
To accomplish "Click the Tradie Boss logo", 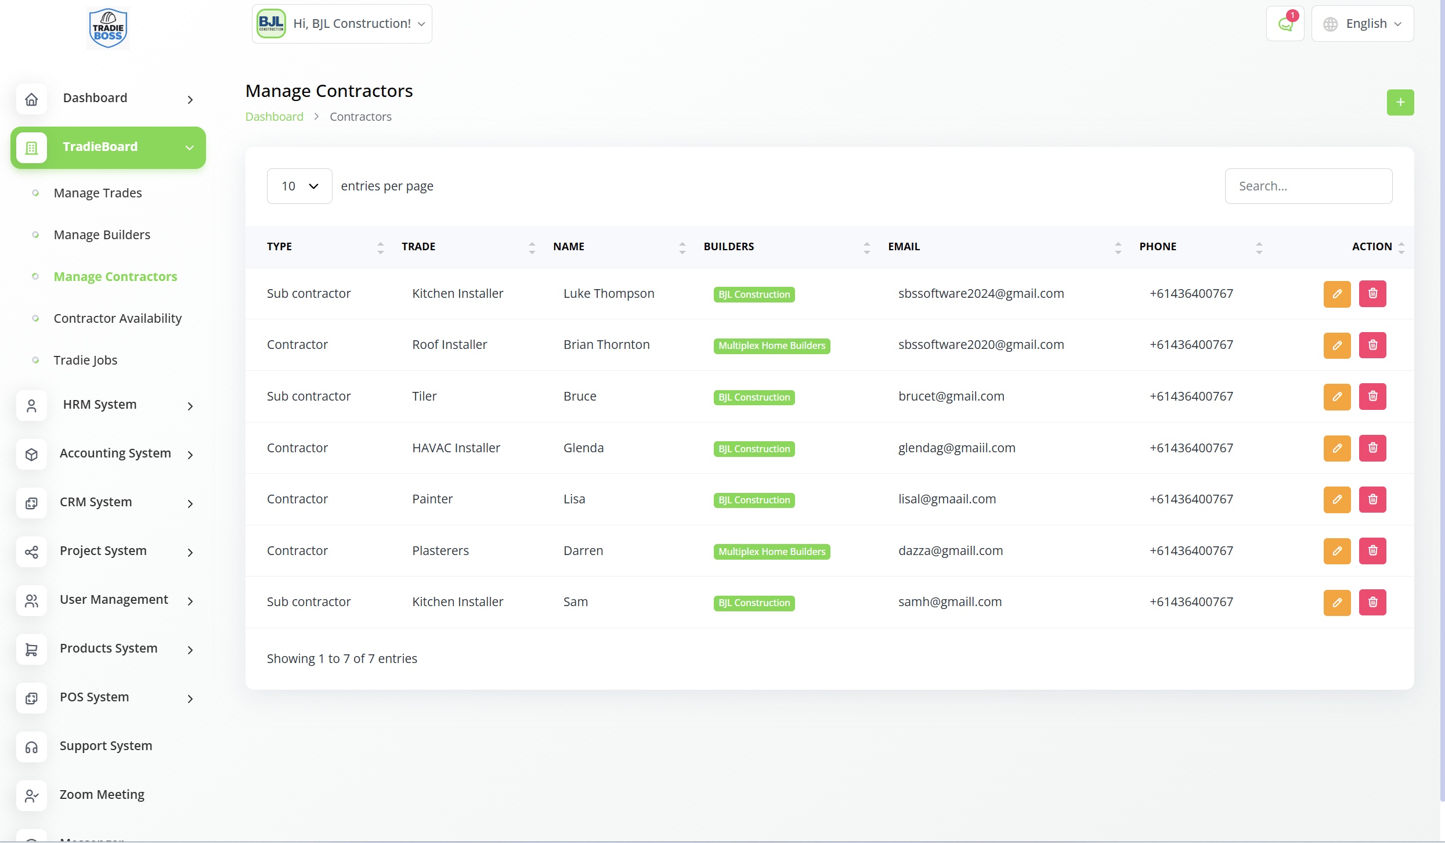I will coord(109,28).
